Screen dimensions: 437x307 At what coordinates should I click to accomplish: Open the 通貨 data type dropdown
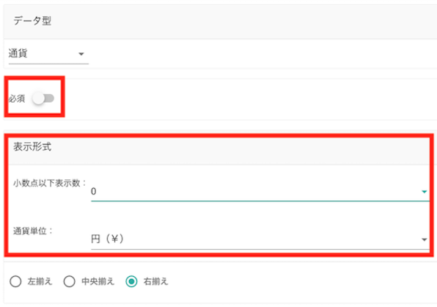click(x=48, y=54)
